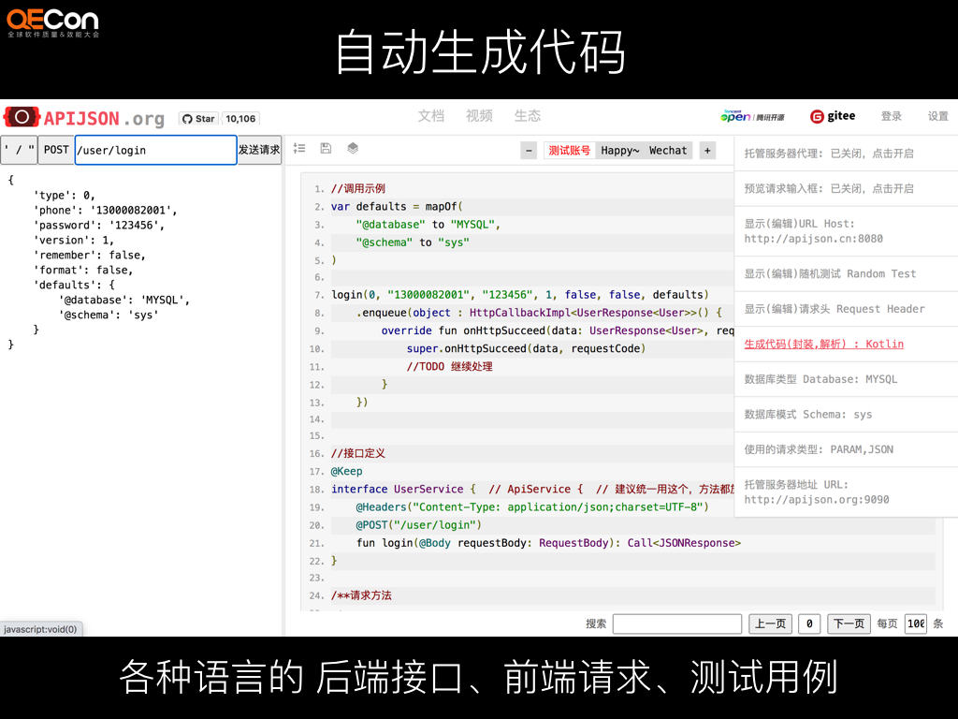Switch to the Happy~ account tab
Viewport: 958px width, 719px height.
620,150
